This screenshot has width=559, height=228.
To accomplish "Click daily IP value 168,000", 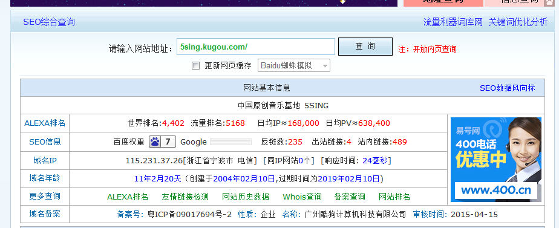I will coord(303,123).
